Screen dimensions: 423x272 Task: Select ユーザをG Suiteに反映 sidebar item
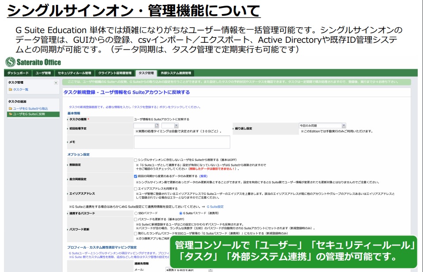pos(33,114)
